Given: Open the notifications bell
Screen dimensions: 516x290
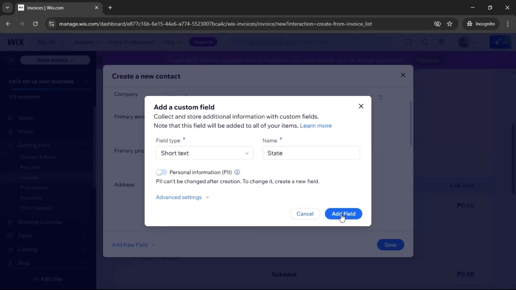Looking at the screenshot, I should (x=425, y=42).
